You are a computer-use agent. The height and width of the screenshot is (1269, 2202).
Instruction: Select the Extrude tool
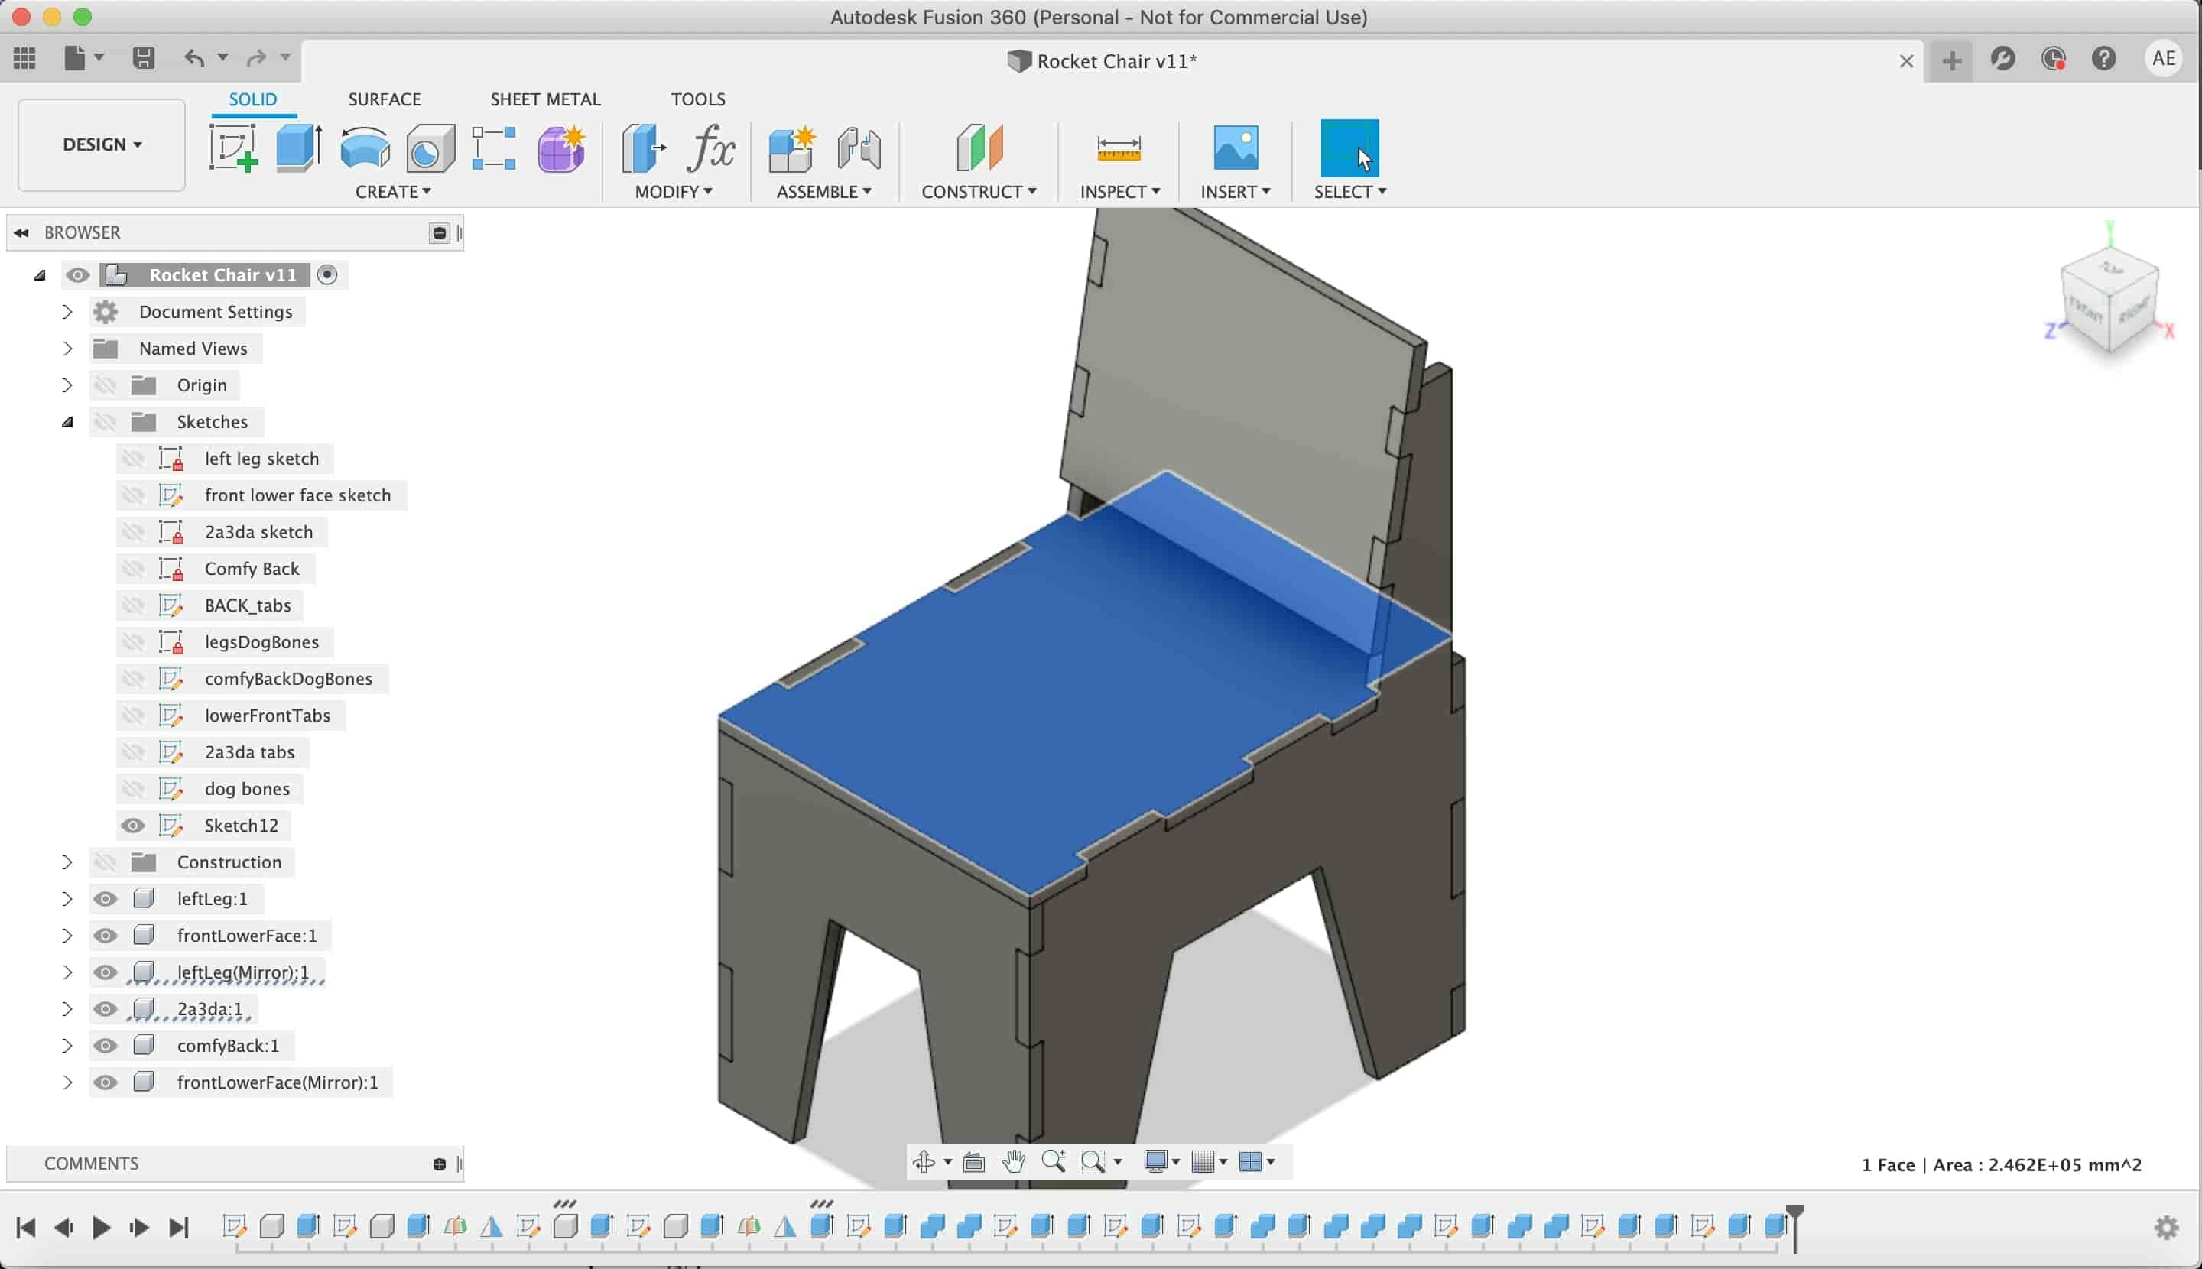[299, 148]
